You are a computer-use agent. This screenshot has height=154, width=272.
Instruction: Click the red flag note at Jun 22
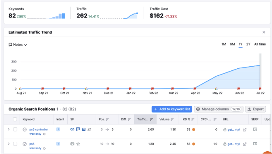pyautogui.click(x=239, y=89)
